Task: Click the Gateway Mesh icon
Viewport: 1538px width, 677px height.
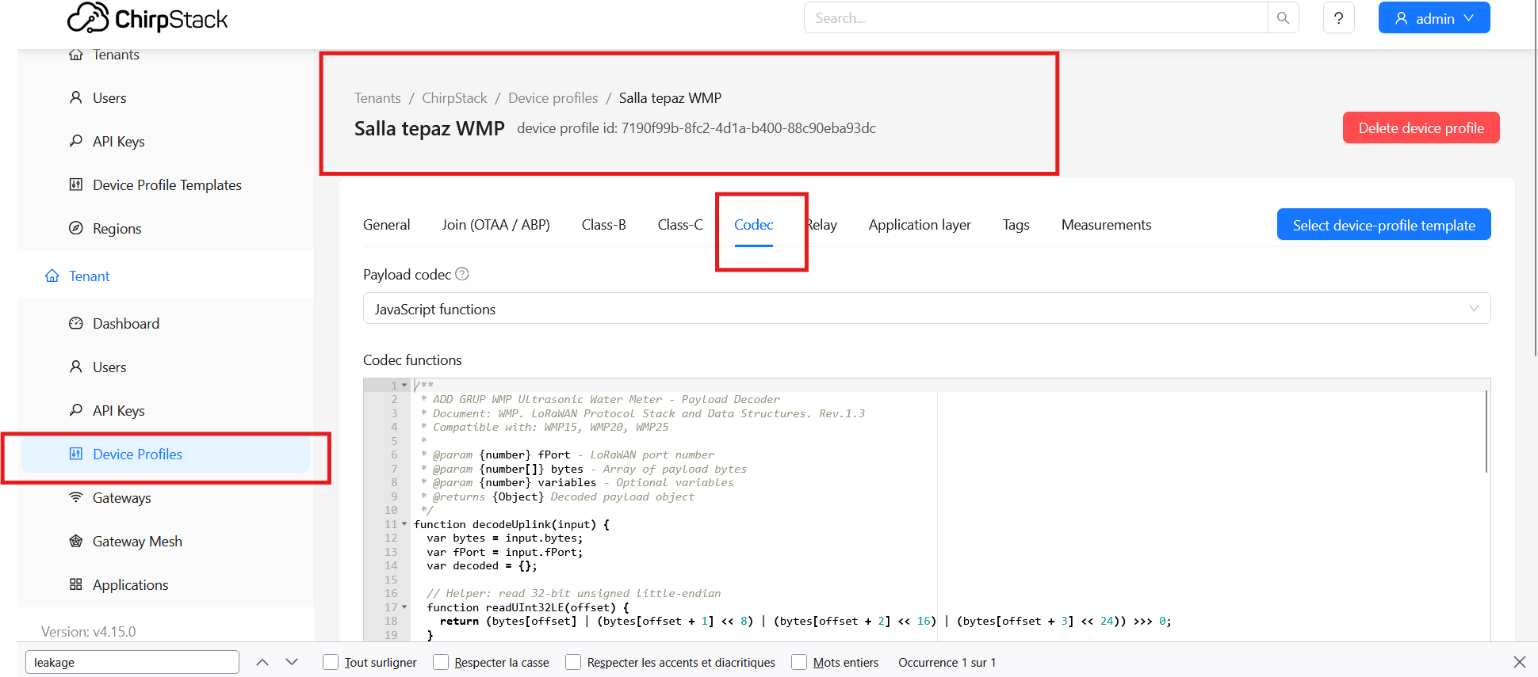Action: pyautogui.click(x=76, y=541)
